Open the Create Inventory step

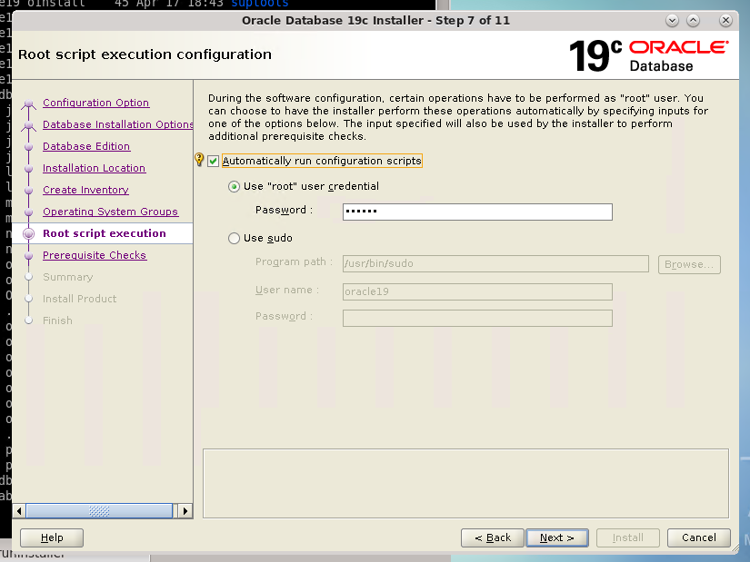pos(85,190)
